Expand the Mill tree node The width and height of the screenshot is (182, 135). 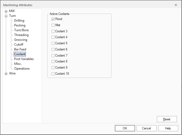point(6,11)
